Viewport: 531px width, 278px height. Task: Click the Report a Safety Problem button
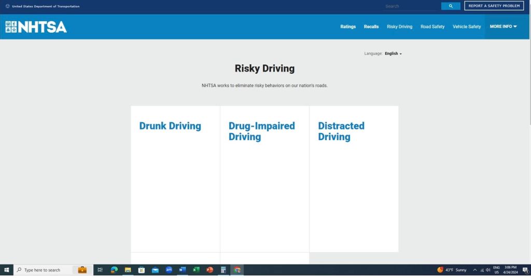(494, 6)
